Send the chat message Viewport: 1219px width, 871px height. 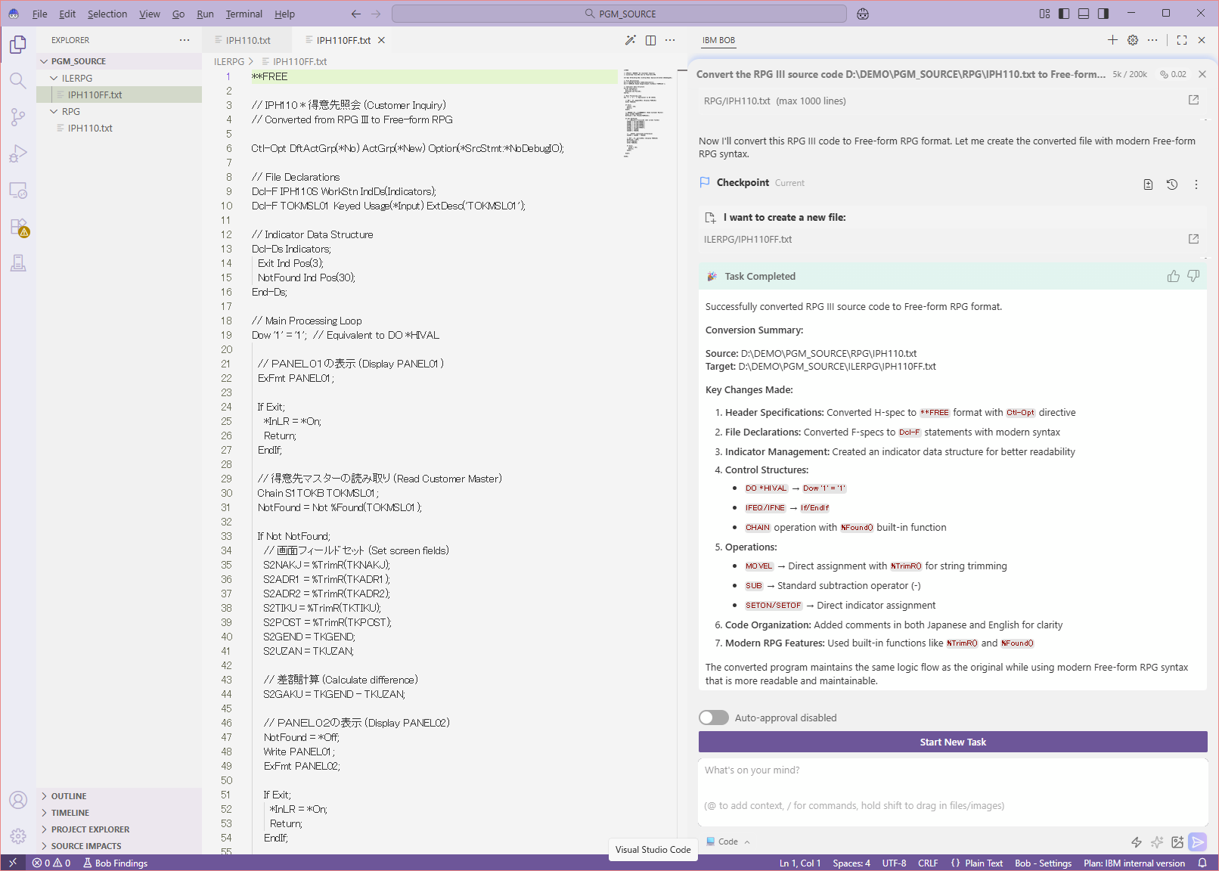click(1197, 842)
